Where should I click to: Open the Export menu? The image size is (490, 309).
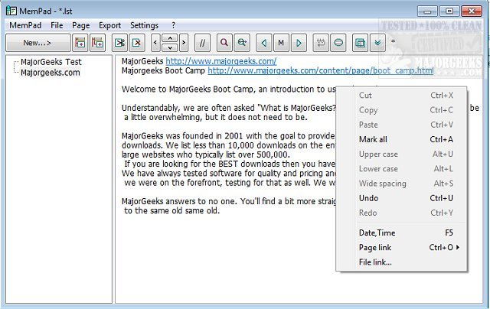(x=109, y=25)
